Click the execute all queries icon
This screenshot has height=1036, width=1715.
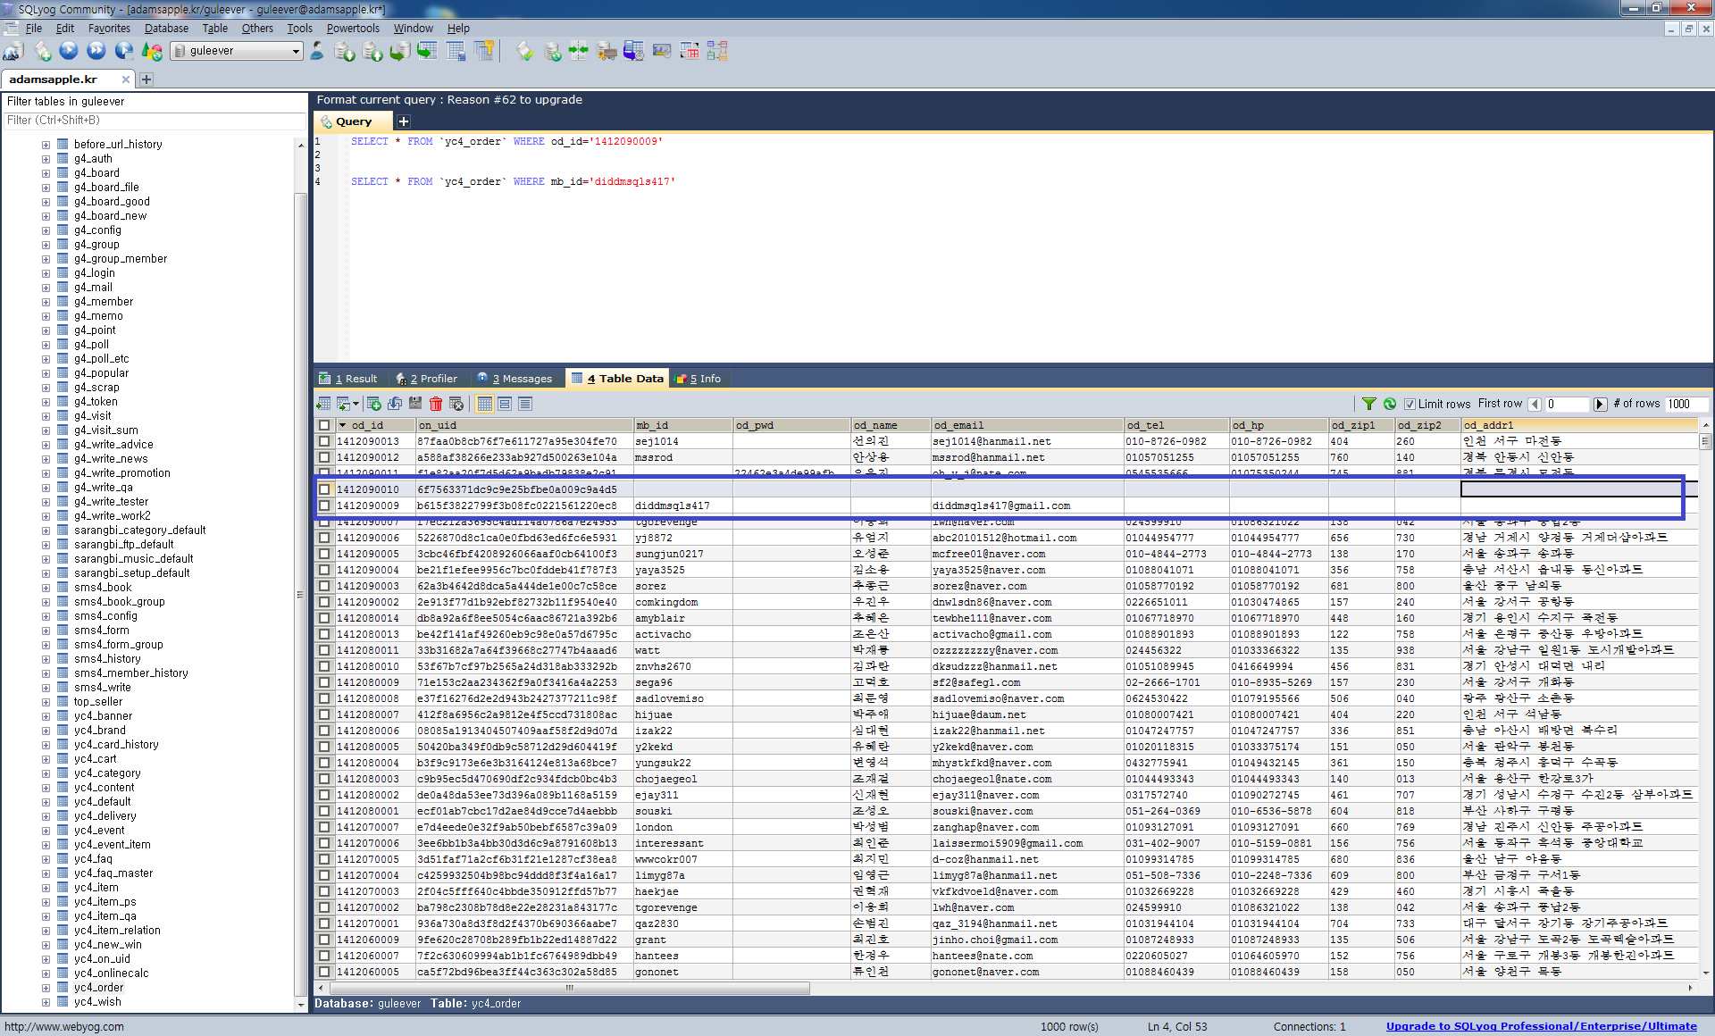point(96,51)
